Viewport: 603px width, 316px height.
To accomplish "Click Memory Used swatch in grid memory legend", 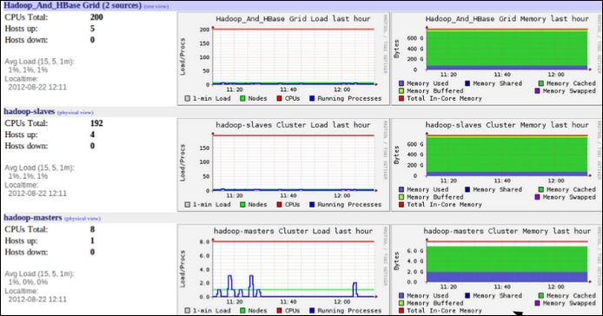I will [401, 83].
